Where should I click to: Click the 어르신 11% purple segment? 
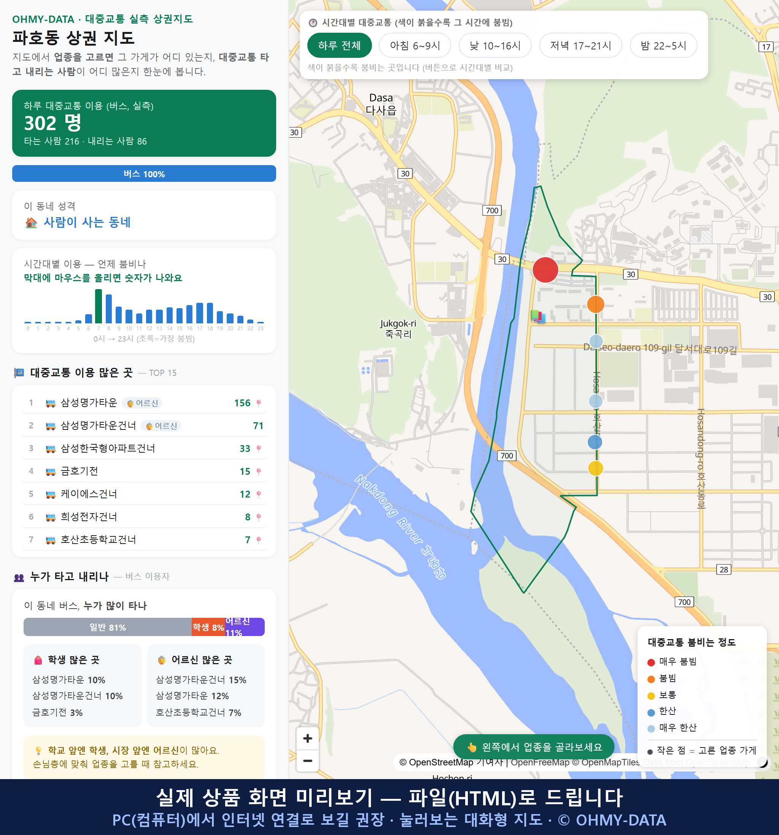coord(245,627)
